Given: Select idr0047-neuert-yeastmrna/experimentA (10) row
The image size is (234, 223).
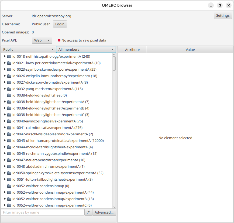Looking at the screenshot, I should (57, 160).
